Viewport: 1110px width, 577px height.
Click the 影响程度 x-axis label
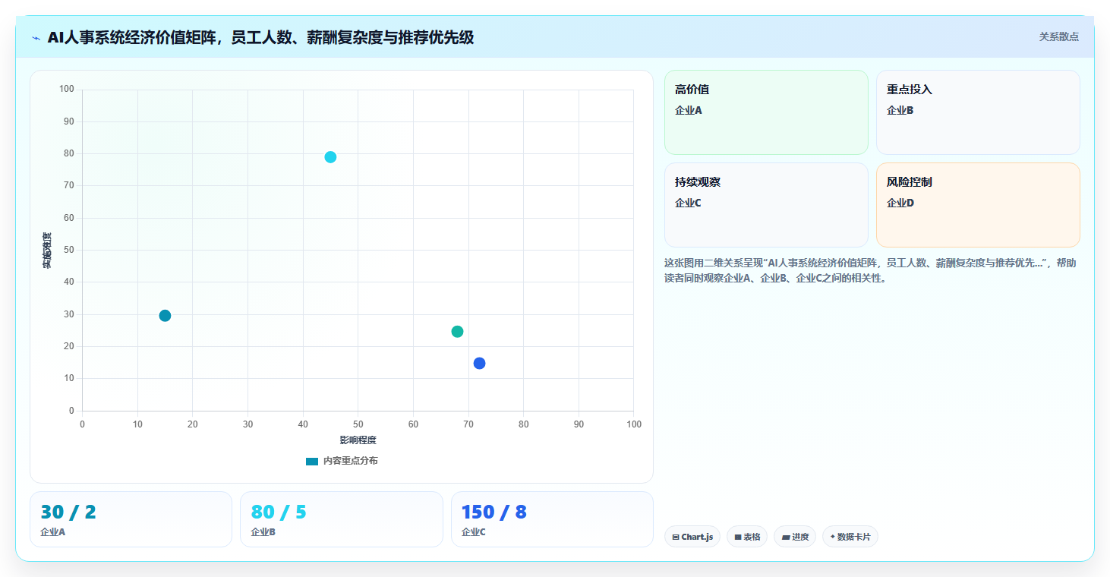click(x=358, y=440)
